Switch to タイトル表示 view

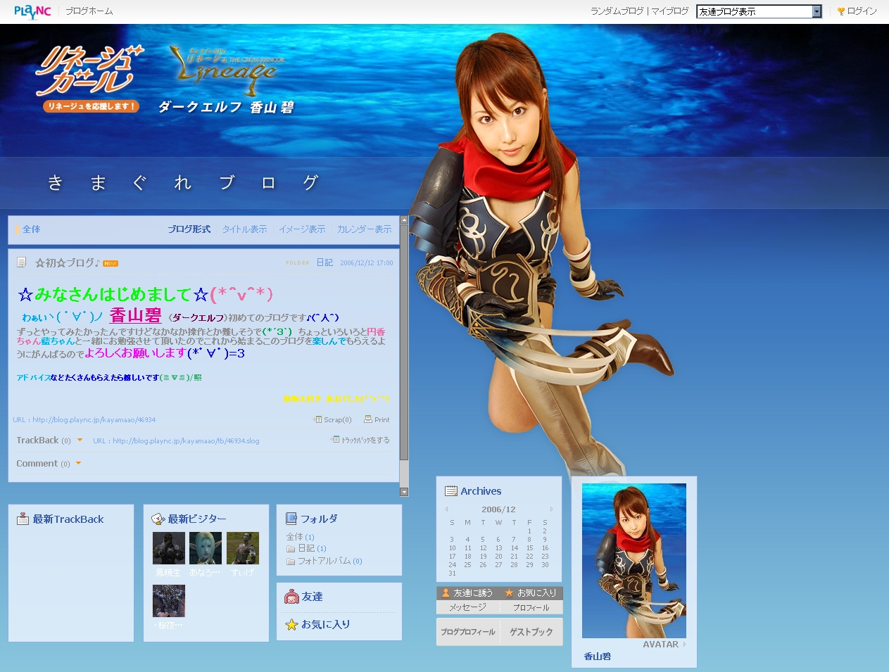point(244,229)
